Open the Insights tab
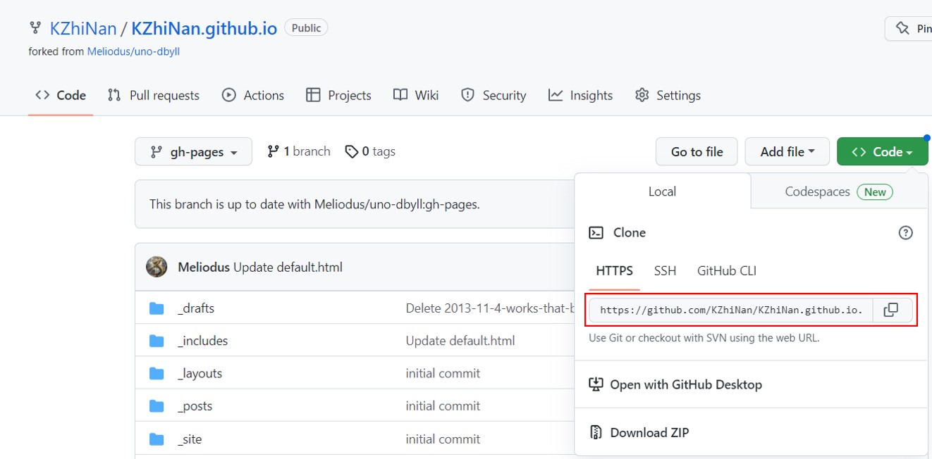 pyautogui.click(x=581, y=96)
